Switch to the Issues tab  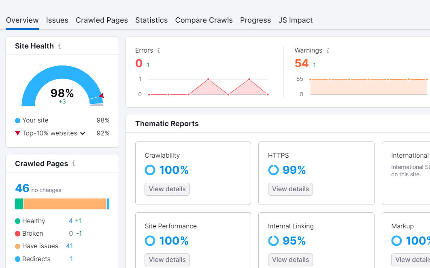(x=57, y=20)
